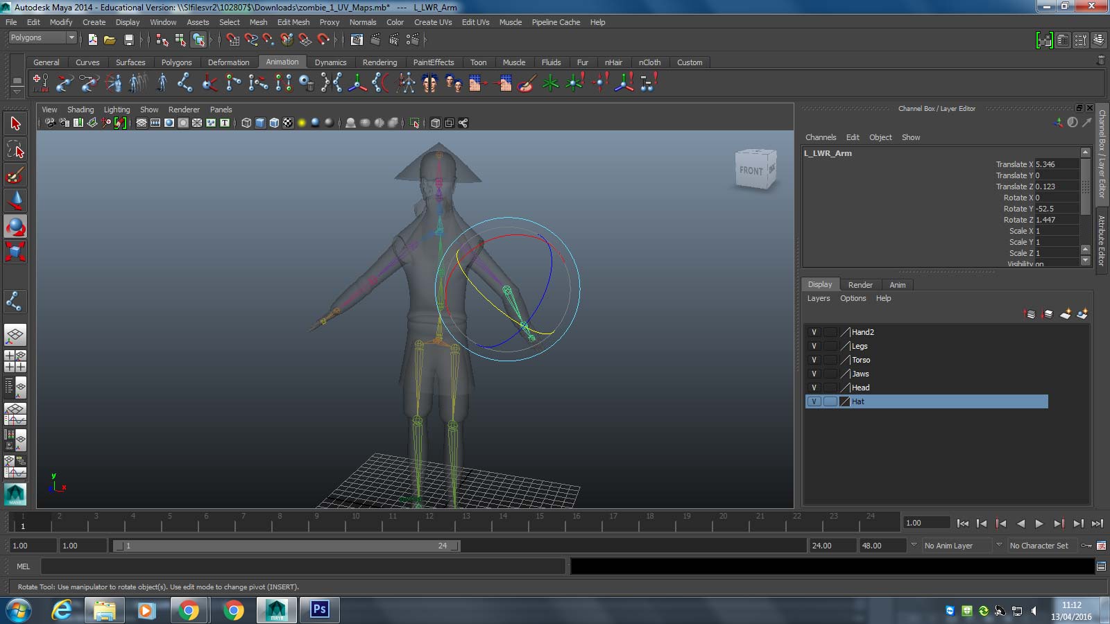
Task: Play animation forwards button
Action: (1039, 523)
